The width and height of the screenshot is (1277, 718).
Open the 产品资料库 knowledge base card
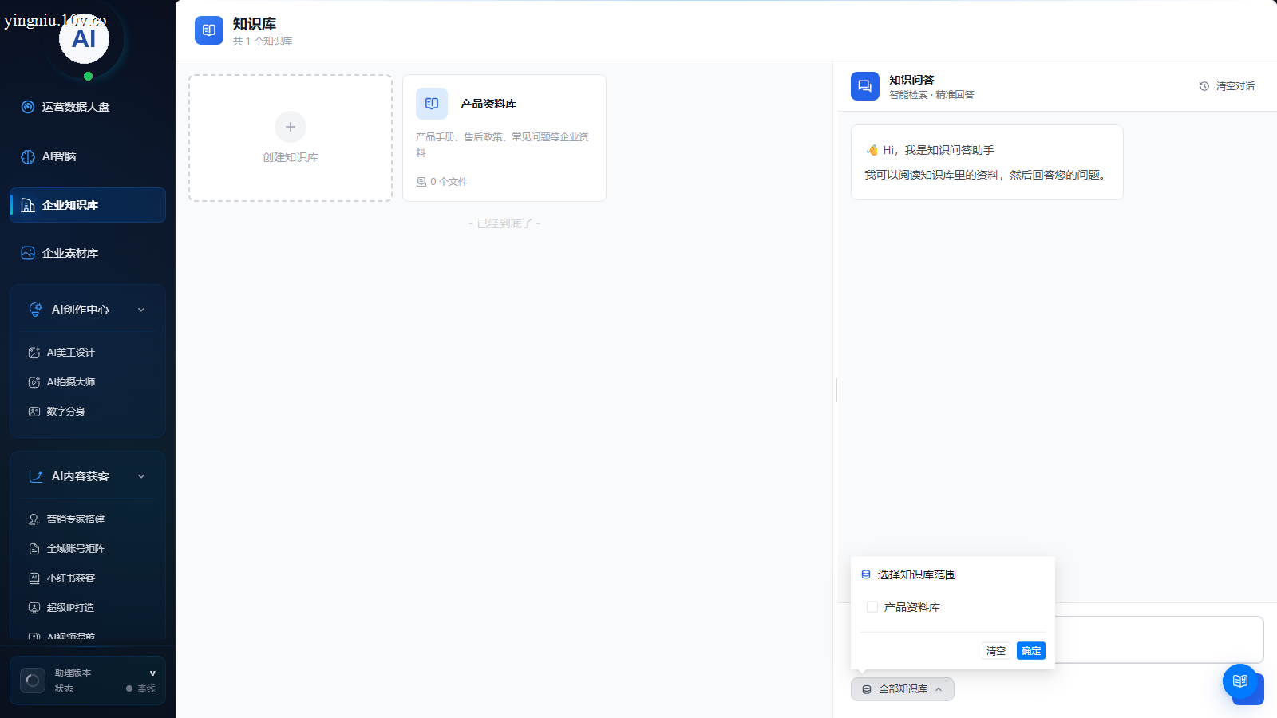pos(504,138)
